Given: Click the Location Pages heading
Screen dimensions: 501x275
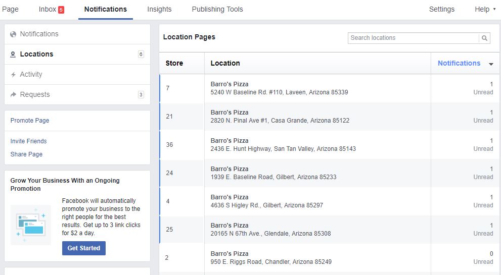Looking at the screenshot, I should tap(189, 37).
